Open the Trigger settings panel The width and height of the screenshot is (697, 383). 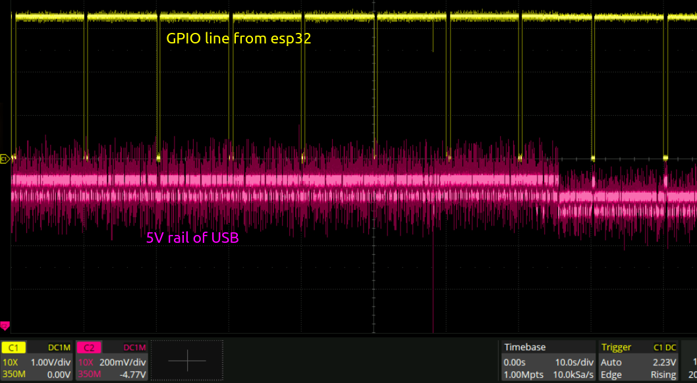616,347
